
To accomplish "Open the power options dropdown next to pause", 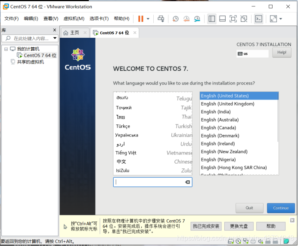I will [148, 19].
